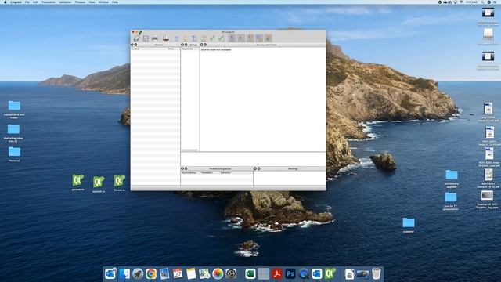
Task: Close the Warnings panel
Action: (x=255, y=168)
